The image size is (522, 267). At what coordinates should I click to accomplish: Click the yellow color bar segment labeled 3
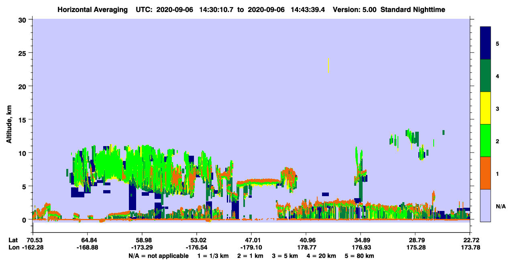[x=485, y=108]
